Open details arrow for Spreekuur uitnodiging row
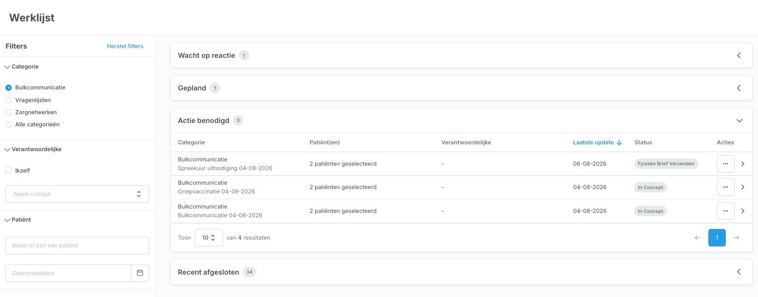This screenshot has width=758, height=297. click(x=742, y=164)
